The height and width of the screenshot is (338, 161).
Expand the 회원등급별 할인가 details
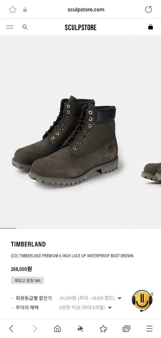119,298
